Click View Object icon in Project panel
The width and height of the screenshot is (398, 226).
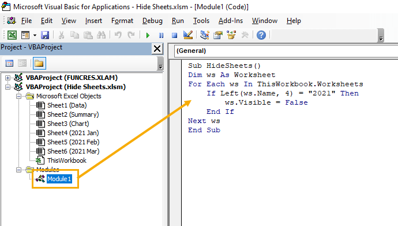(x=22, y=63)
